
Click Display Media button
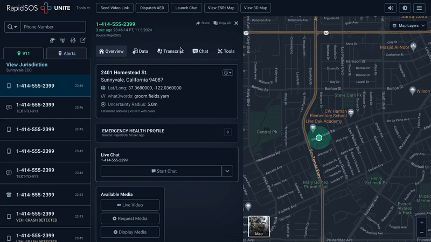click(130, 232)
